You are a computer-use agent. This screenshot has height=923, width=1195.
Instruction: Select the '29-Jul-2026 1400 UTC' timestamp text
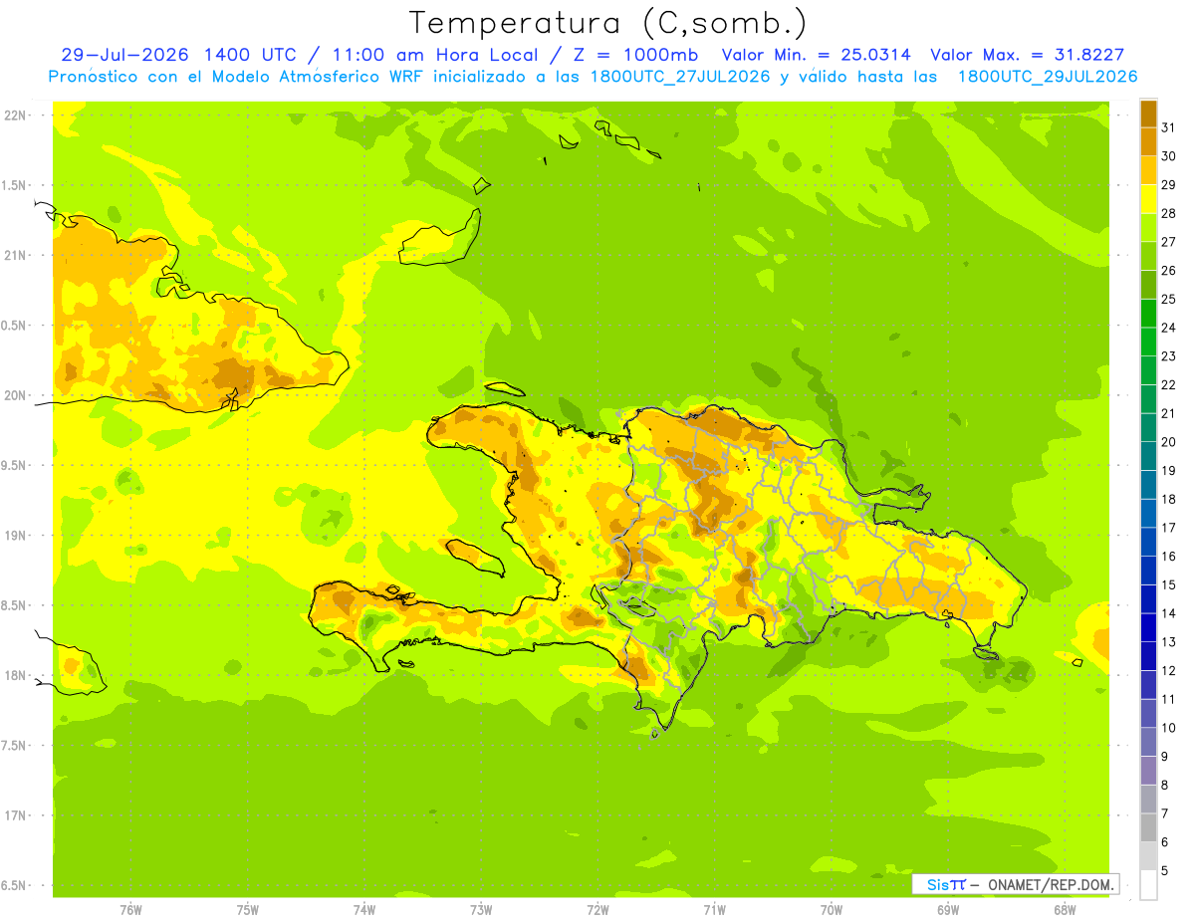(x=178, y=55)
